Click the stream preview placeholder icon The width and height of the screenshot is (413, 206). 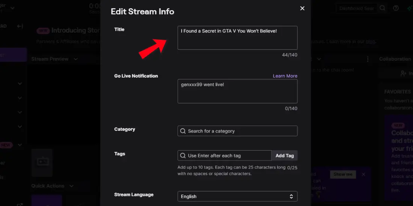coord(42,163)
